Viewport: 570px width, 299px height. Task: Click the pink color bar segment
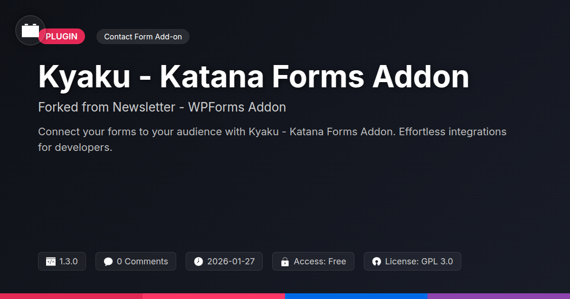tap(214, 296)
